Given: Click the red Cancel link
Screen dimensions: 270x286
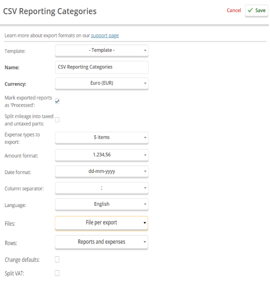Looking at the screenshot, I should tap(234, 10).
